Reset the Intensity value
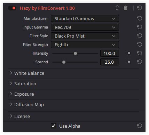This screenshot has width=149, height=135. (140, 53)
